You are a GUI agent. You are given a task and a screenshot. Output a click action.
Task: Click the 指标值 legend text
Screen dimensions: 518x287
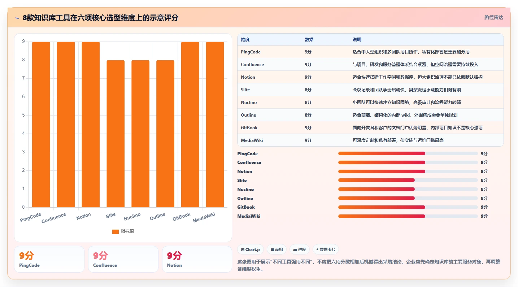pos(127,231)
